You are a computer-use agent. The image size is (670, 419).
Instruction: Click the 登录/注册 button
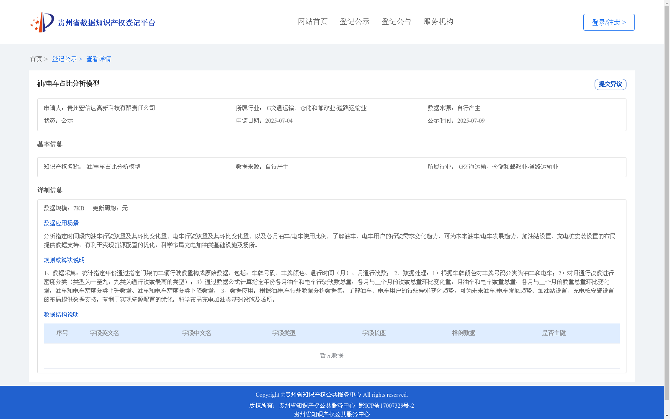609,22
